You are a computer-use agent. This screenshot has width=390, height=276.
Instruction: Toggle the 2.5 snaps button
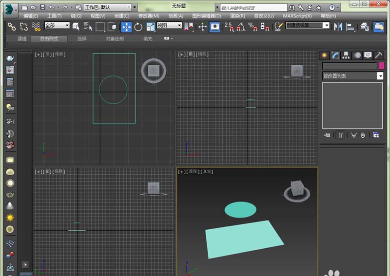[229, 27]
